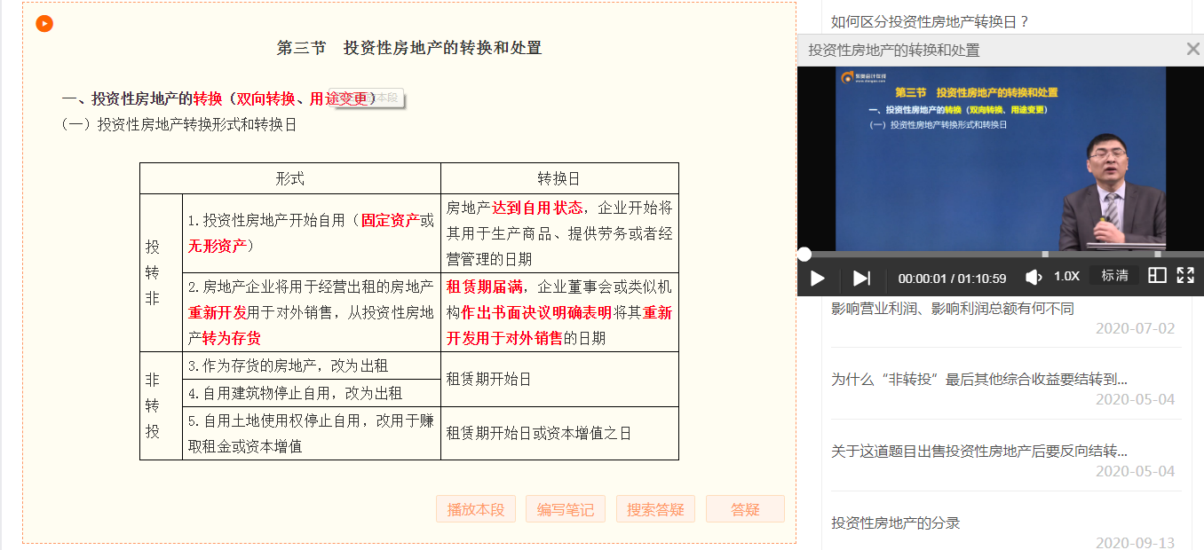Click the 答疑 button
The height and width of the screenshot is (550, 1204).
click(744, 508)
